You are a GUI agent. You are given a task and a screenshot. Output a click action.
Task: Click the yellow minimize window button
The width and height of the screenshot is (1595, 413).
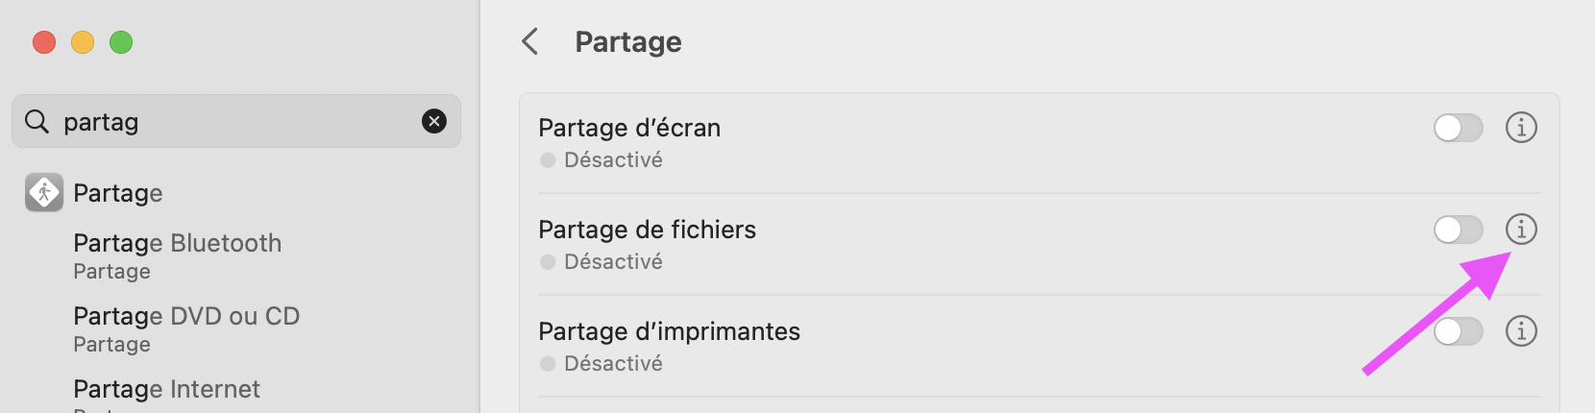click(x=83, y=42)
